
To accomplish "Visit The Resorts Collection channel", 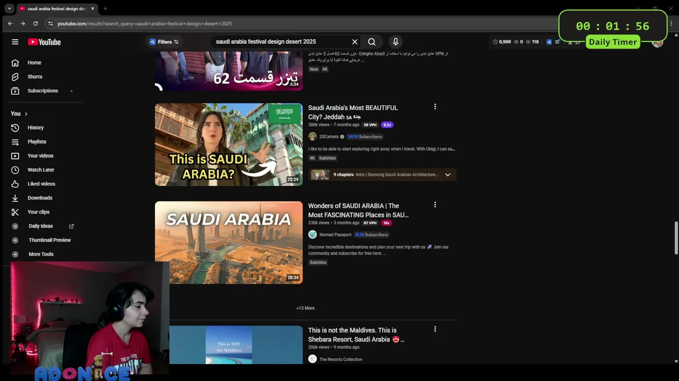I will (x=341, y=359).
